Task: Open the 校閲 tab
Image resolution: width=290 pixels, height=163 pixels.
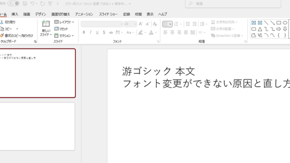Action: point(138,14)
